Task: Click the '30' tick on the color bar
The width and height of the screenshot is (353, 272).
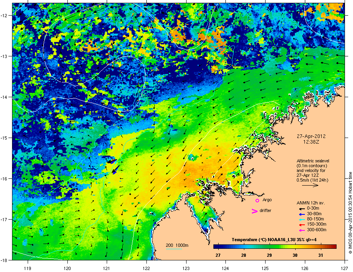Action: 295,255
